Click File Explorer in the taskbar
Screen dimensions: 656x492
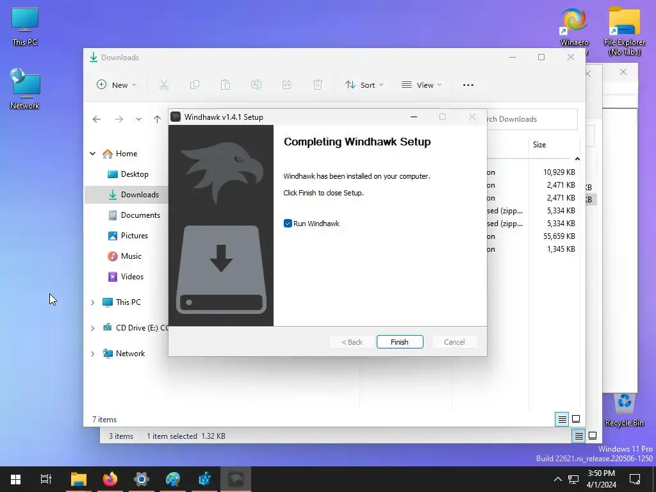tap(79, 479)
